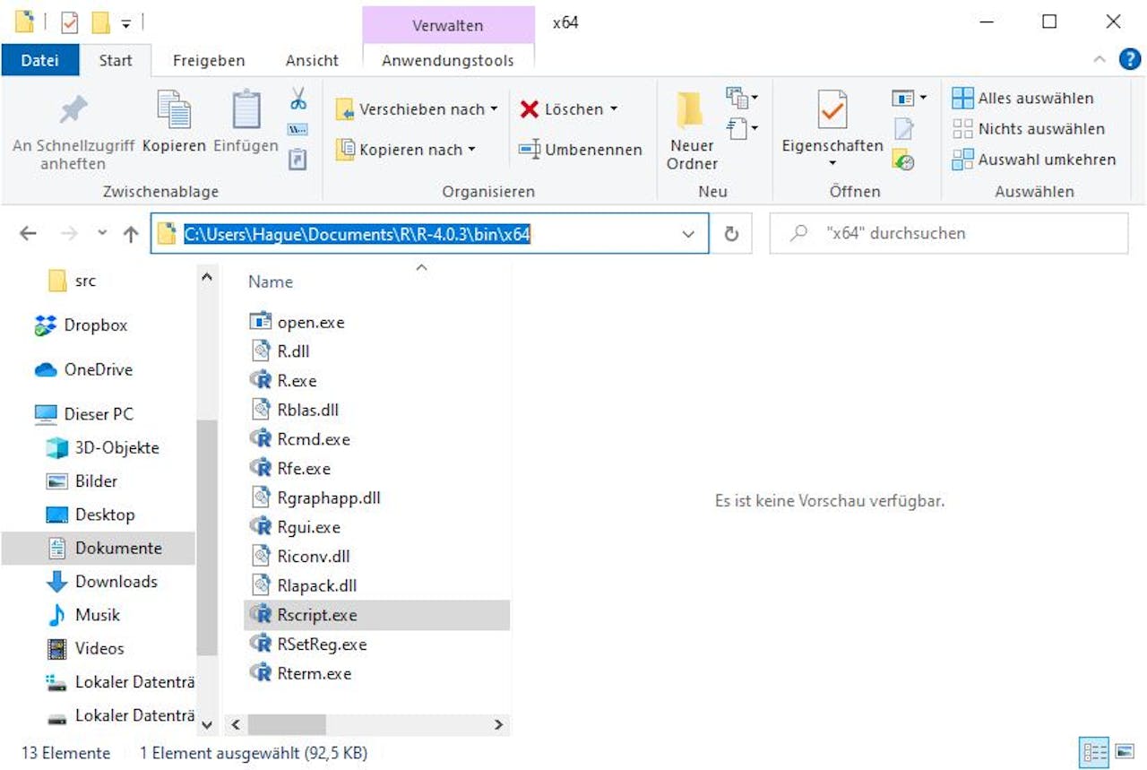Open Dokumente in the navigation pane

99,548
